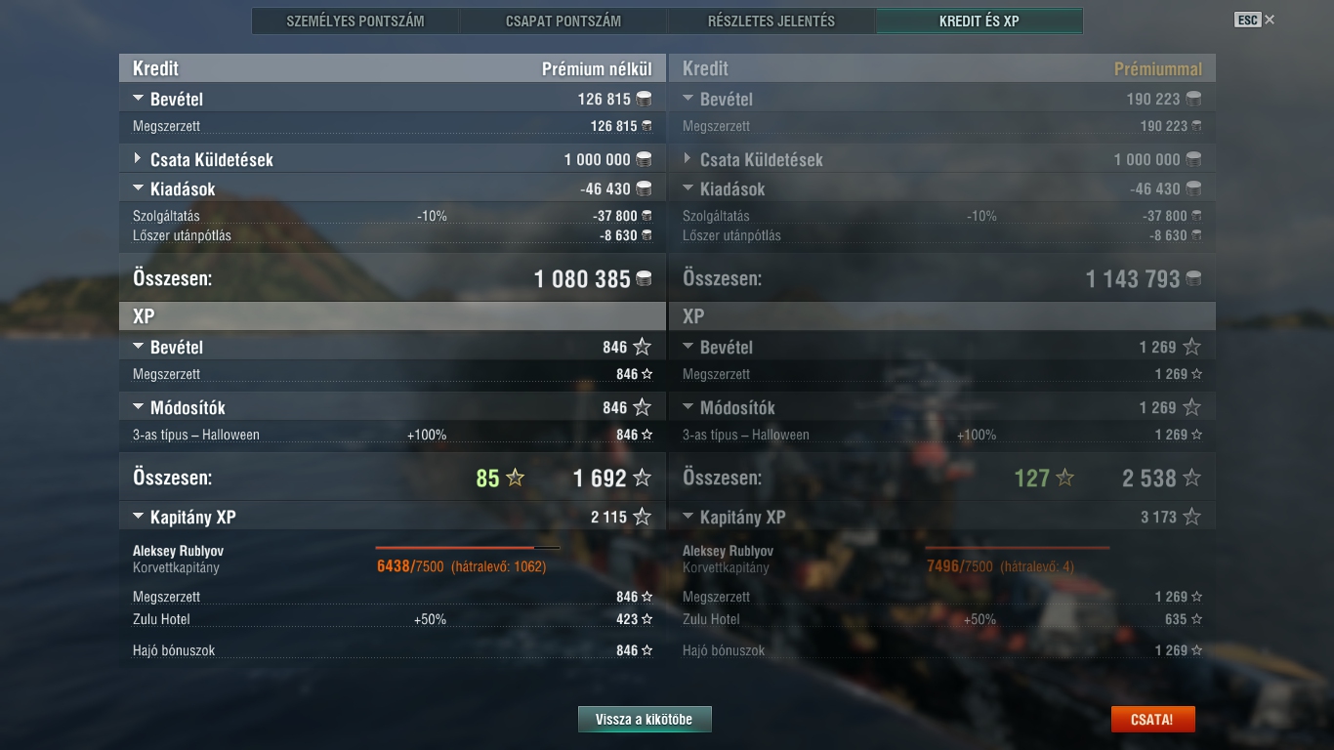Click the Vissza a kikötőbe button
1334x750 pixels.
tap(645, 720)
